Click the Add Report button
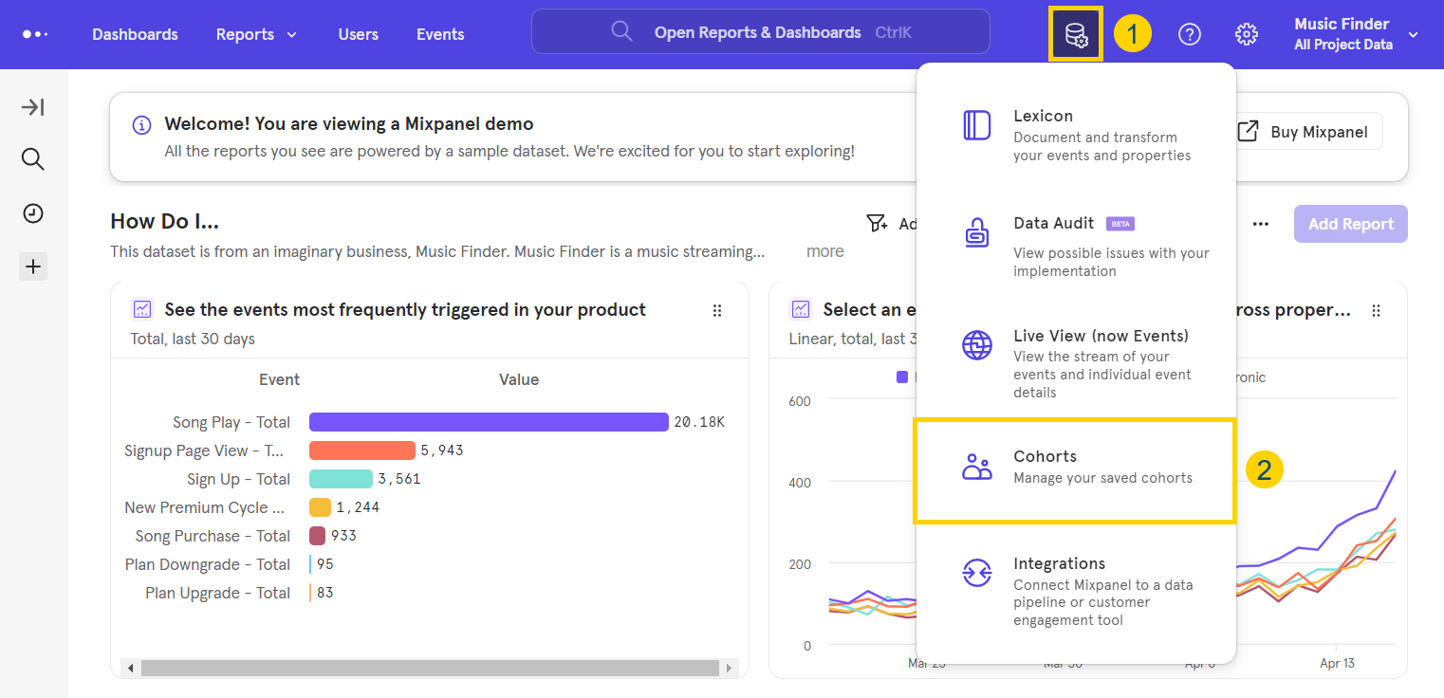This screenshot has width=1444, height=698. click(x=1350, y=224)
